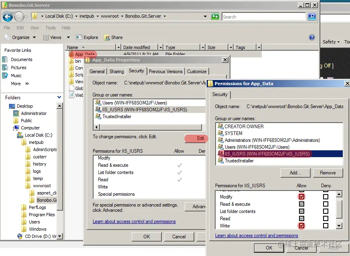Screen dimensions: 350x256
Task: Click the Share toolbar icon
Action: pos(114,37)
